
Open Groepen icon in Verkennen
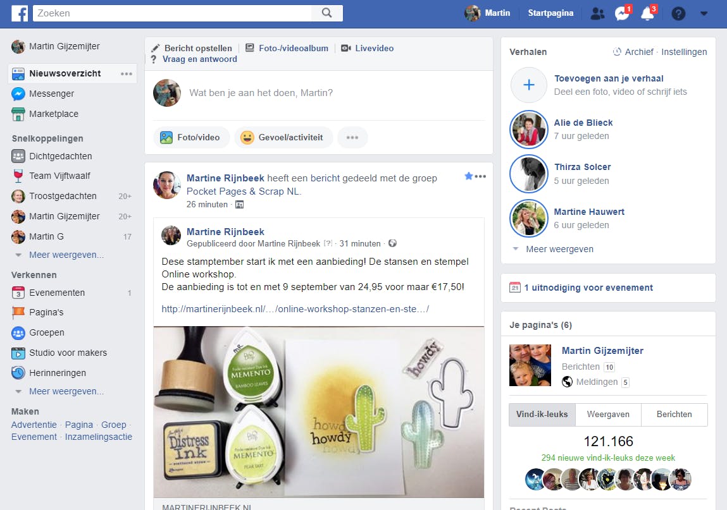point(18,332)
